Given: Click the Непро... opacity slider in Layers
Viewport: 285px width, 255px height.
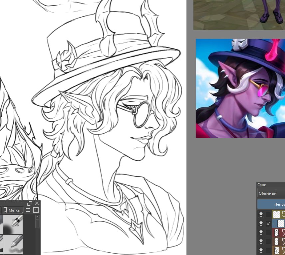Looking at the screenshot, I should [271, 204].
